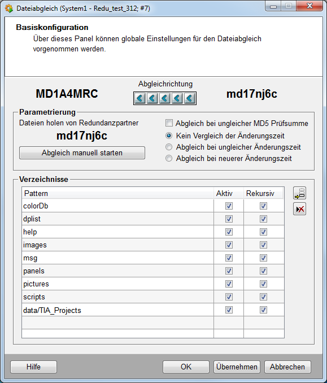This screenshot has width=327, height=383.
Task: Toggle Aktiv checkbox for data/TIA_Projects
Action: point(229,310)
